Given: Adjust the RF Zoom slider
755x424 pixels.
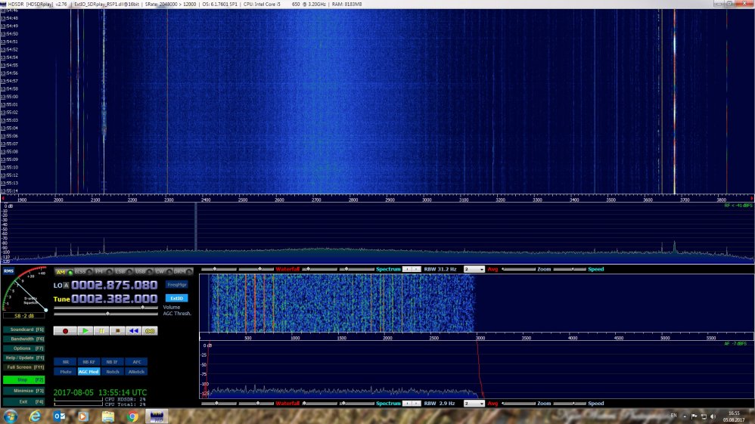Looking at the screenshot, I should click(x=518, y=270).
